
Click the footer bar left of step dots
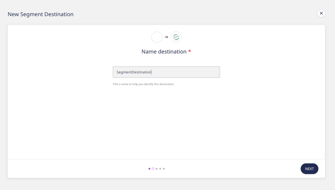pyautogui.click(x=77, y=169)
